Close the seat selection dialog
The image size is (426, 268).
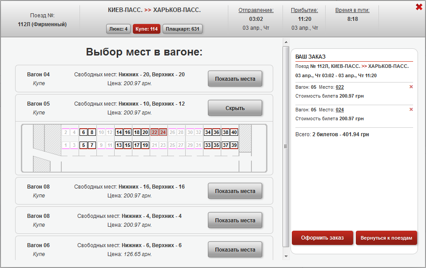tap(418, 7)
